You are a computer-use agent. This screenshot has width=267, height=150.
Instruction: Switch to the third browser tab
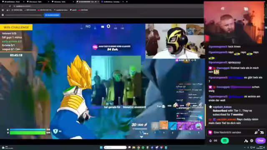(x=62, y=2)
